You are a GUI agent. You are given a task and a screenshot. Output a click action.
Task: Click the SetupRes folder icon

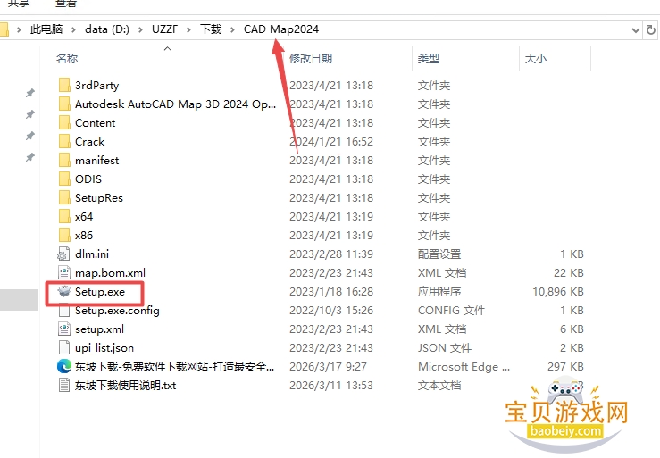[64, 197]
